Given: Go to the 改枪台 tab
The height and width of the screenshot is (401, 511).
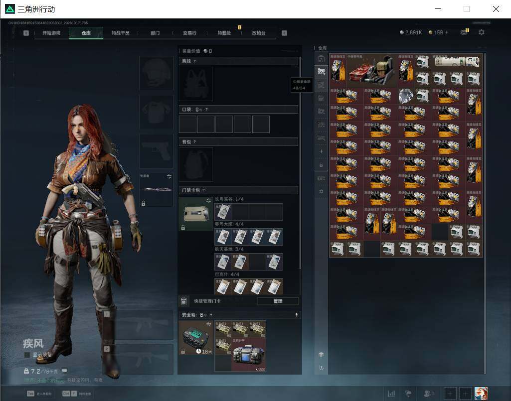Looking at the screenshot, I should [x=259, y=33].
